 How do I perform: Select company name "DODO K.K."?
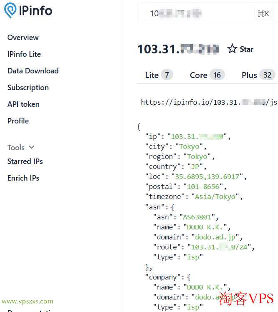[205, 287]
